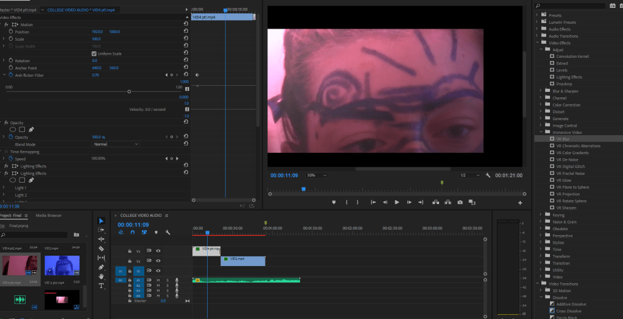Open the Blend Mode dropdown
The image size is (623, 319).
pos(116,144)
